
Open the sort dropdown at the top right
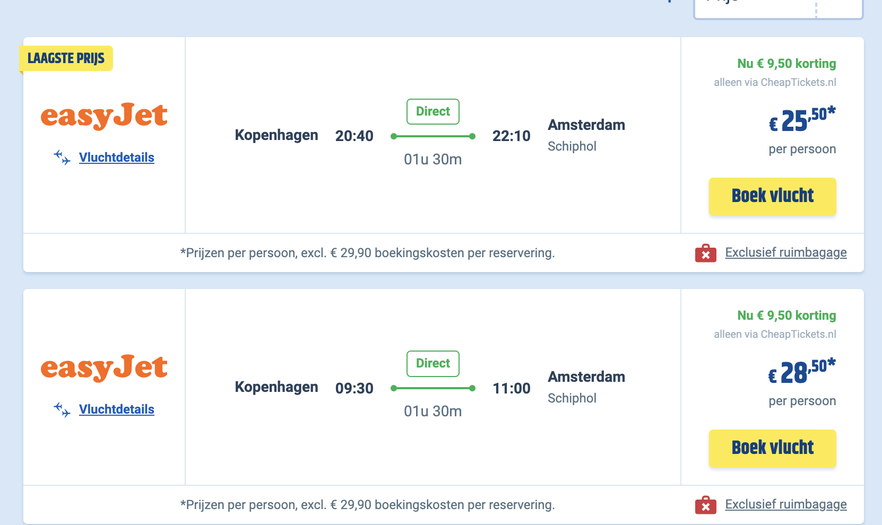point(778,6)
